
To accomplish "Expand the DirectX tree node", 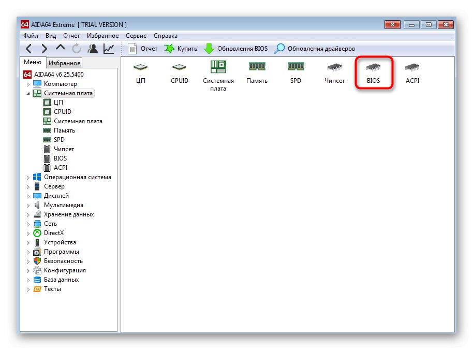I will point(28,234).
